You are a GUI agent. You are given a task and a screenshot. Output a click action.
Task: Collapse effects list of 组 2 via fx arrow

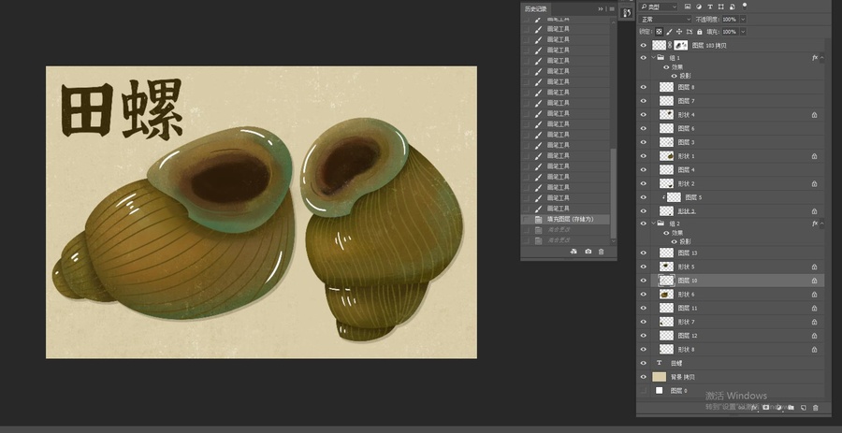coord(821,224)
